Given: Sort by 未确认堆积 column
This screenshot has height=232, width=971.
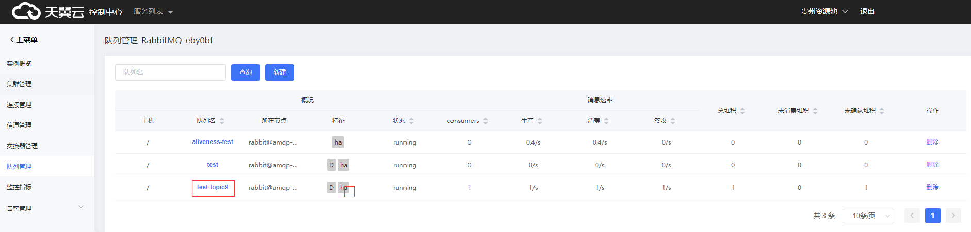Looking at the screenshot, I should (882, 111).
